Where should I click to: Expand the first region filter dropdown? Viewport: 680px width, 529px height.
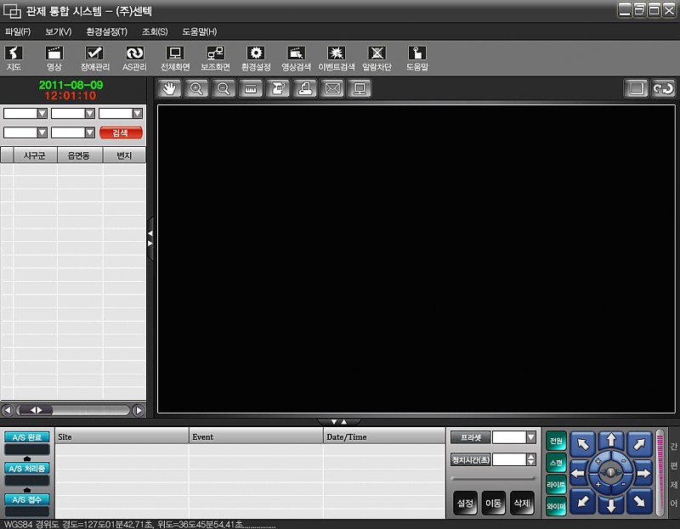pos(42,114)
